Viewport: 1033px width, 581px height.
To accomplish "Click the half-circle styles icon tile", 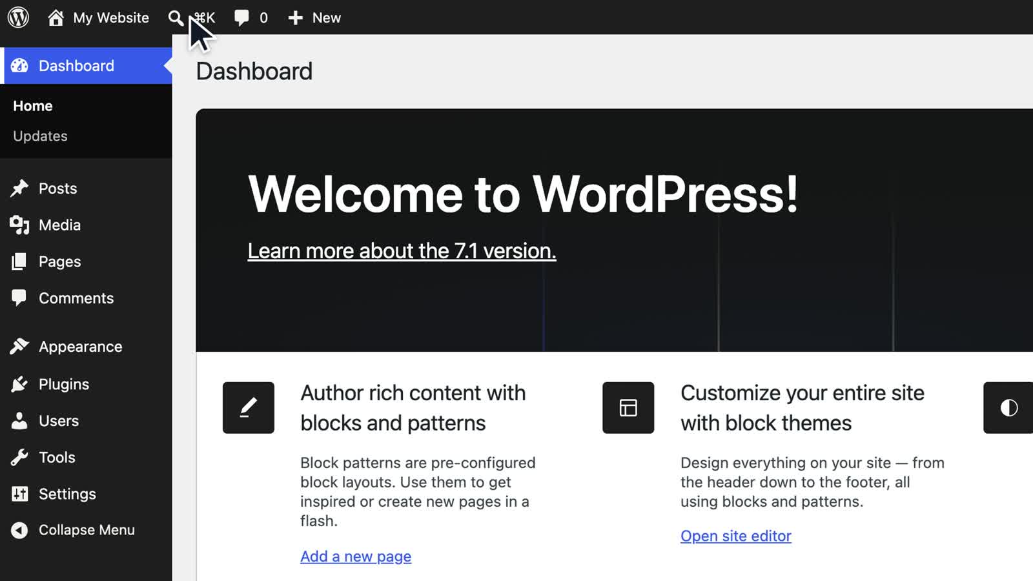I will click(x=1008, y=407).
